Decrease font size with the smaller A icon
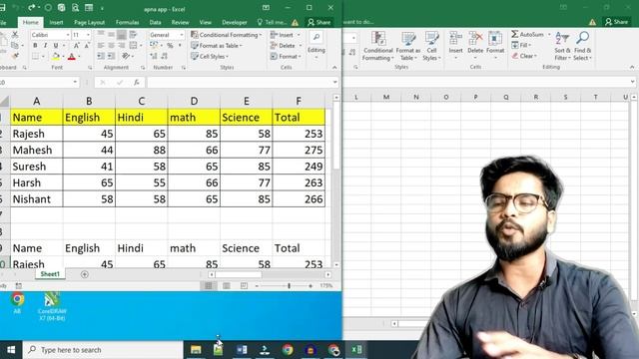The width and height of the screenshot is (639, 359). point(87,46)
